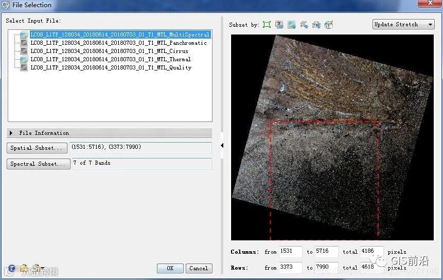Click the "7 of 7 Bands" text
The height and width of the screenshot is (280, 443).
(x=92, y=163)
